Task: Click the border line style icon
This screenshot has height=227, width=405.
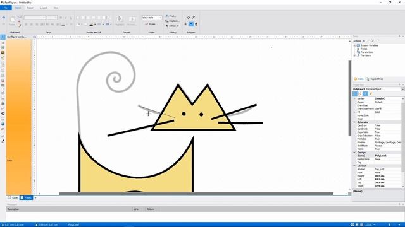Action: click(99, 25)
